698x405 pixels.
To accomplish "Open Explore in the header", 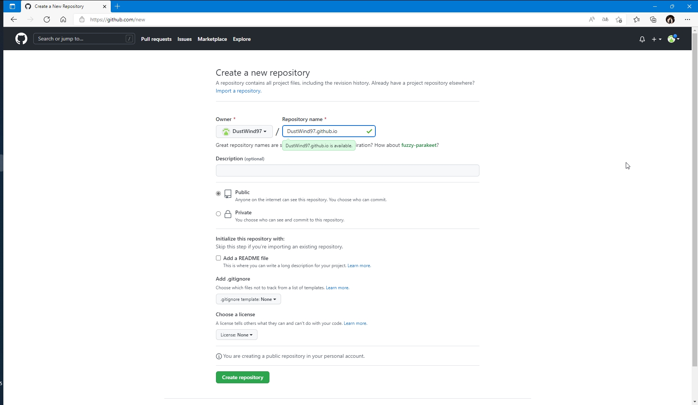I will tap(242, 39).
